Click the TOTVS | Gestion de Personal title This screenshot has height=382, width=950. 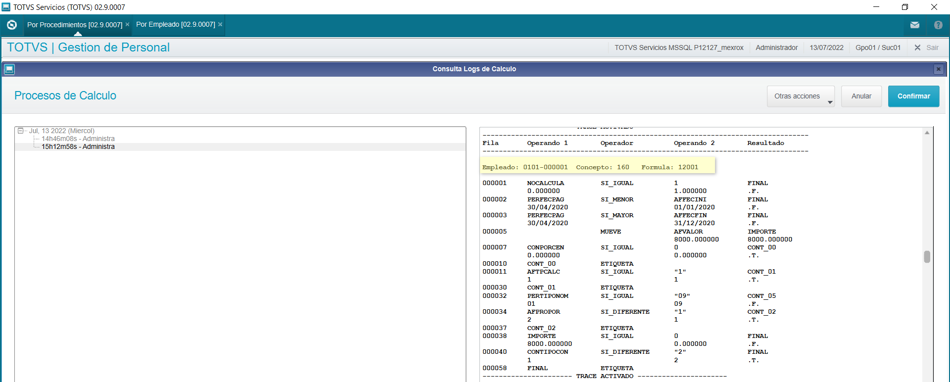89,48
